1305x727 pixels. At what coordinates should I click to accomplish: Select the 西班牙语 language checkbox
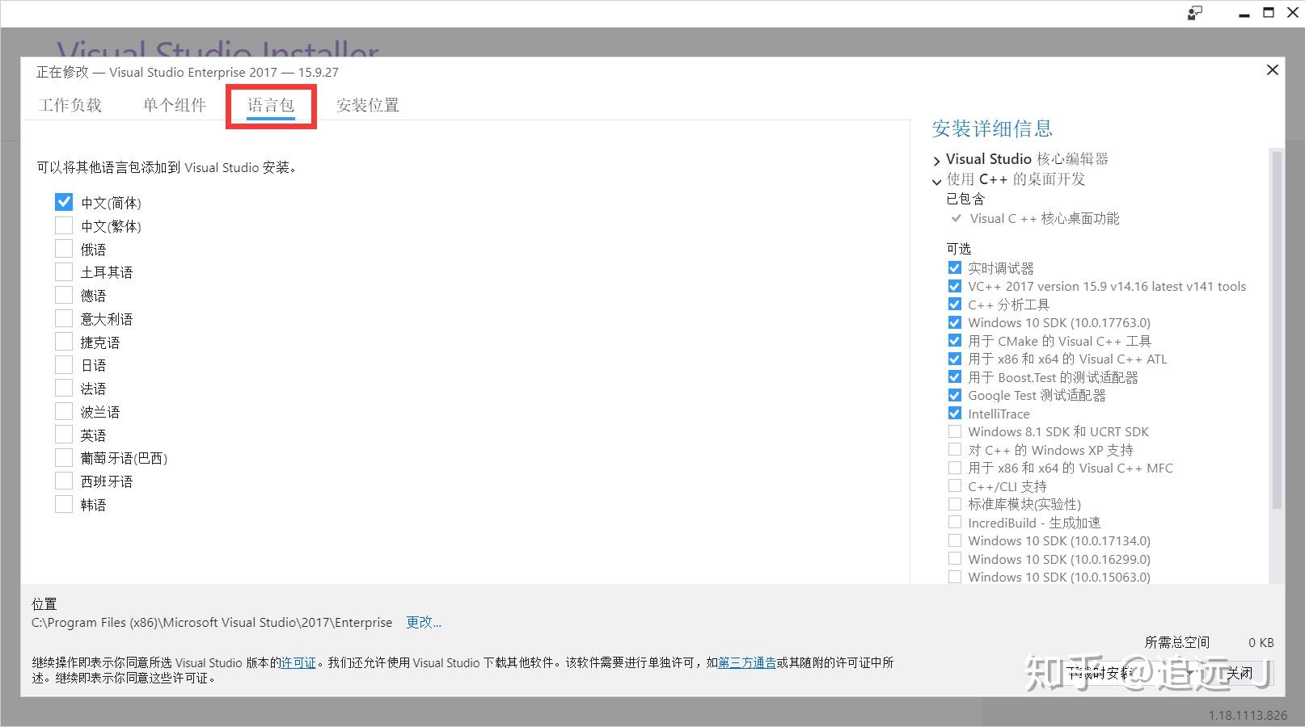pos(64,481)
